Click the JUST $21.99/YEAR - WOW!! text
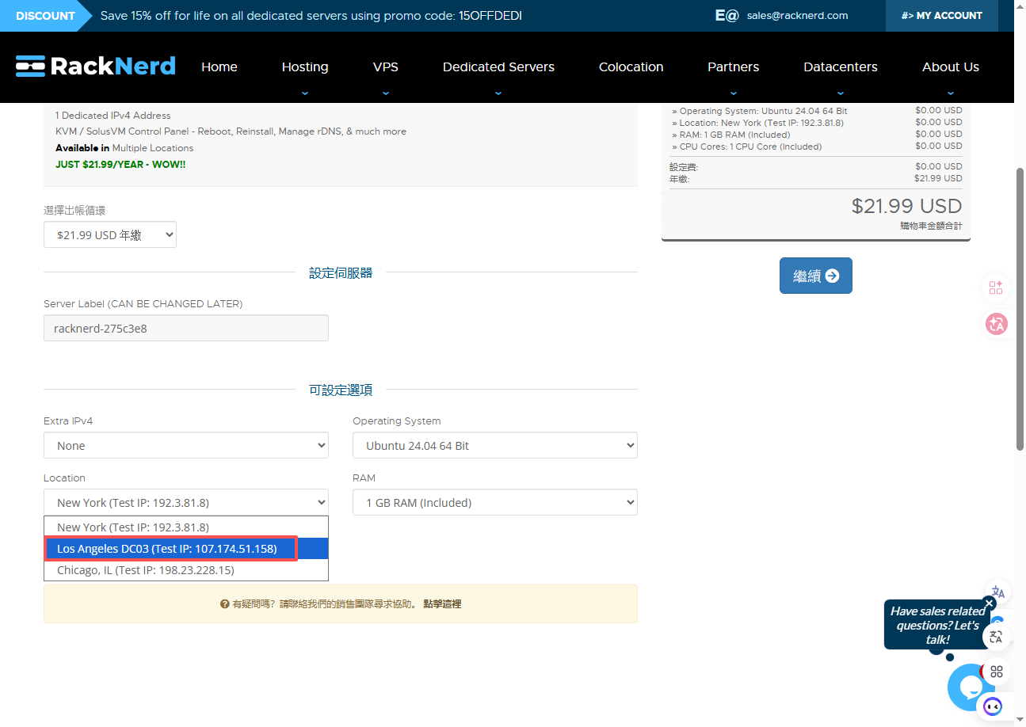 click(x=120, y=165)
